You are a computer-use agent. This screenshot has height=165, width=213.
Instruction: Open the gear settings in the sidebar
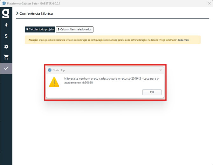6,47
